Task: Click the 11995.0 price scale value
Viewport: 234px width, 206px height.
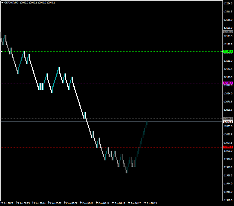Action: tap(228, 151)
